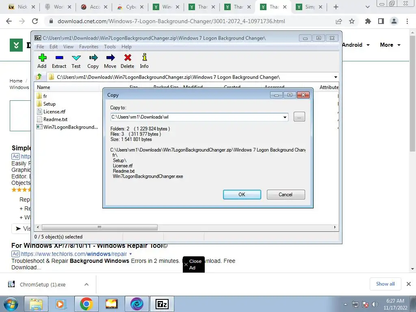Reload the Chrome page
This screenshot has width=416, height=312.
coord(35,21)
